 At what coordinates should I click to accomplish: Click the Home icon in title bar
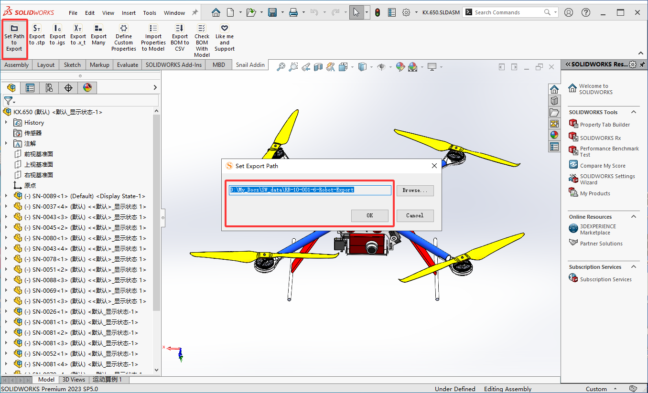coord(216,12)
